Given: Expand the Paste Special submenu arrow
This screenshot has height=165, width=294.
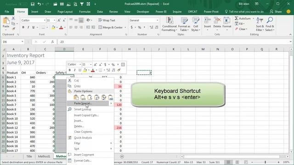Looking at the screenshot, I should point(111,103).
